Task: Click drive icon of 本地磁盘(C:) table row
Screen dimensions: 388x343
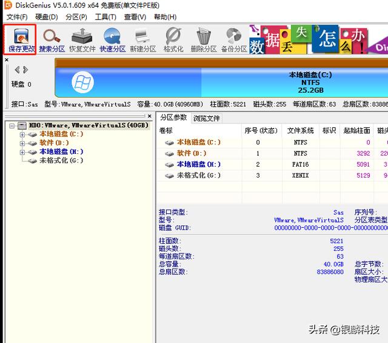Action: tap(170, 142)
